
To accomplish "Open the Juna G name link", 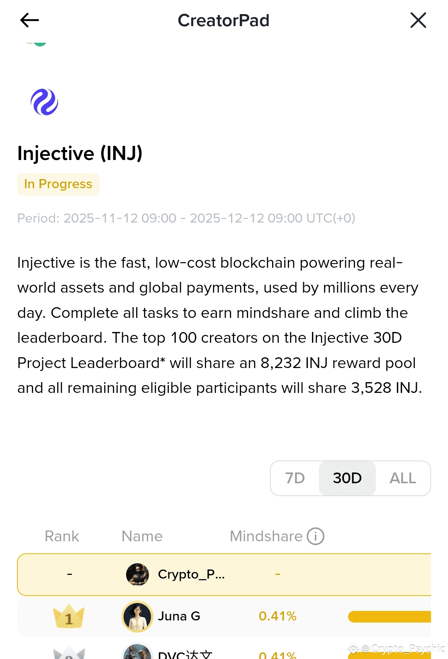I will pyautogui.click(x=179, y=616).
